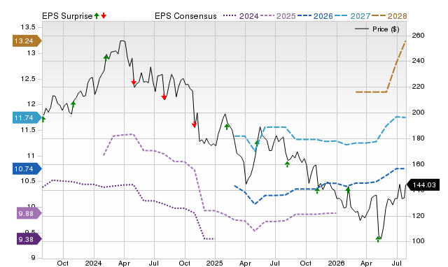The height and width of the screenshot is (267, 448).
Task: Click the green surprise arrow between Oct and 2024
Action: coord(73,104)
